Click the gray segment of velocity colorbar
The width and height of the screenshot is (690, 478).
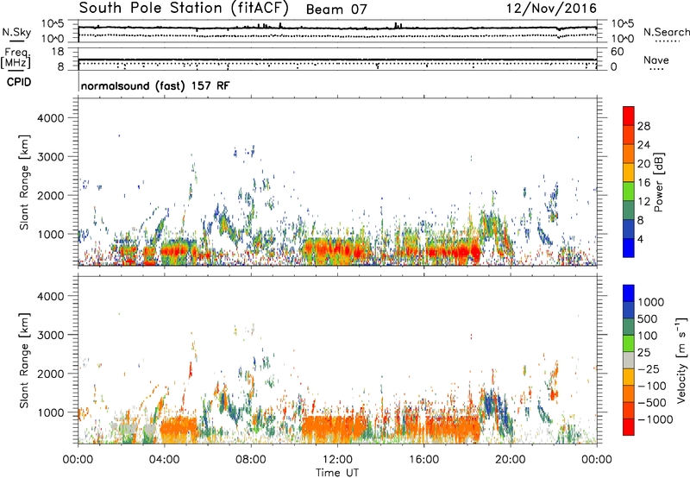629,361
